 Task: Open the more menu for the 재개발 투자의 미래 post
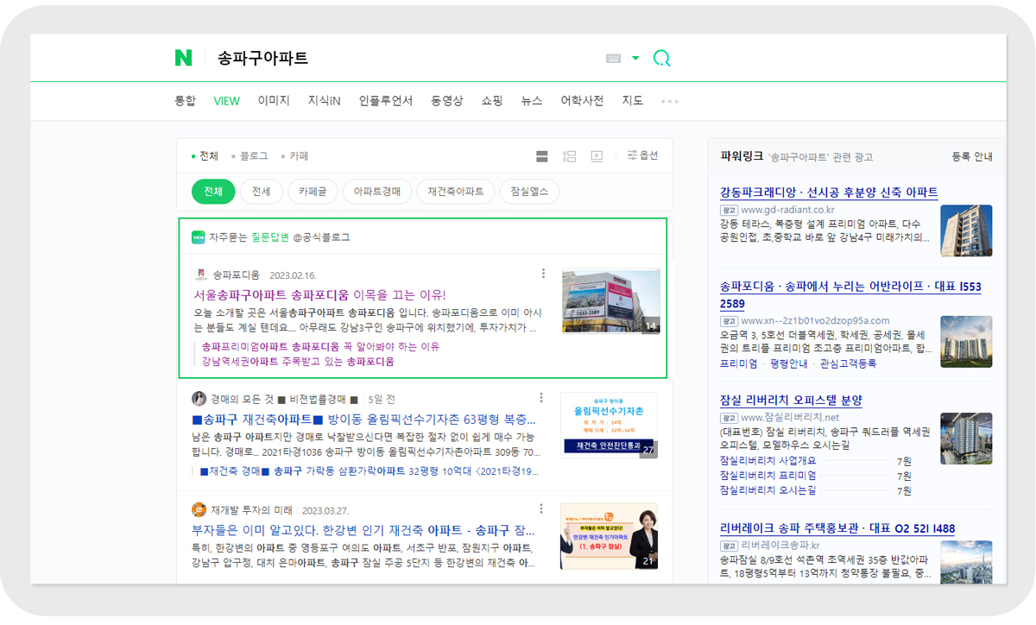(x=541, y=508)
